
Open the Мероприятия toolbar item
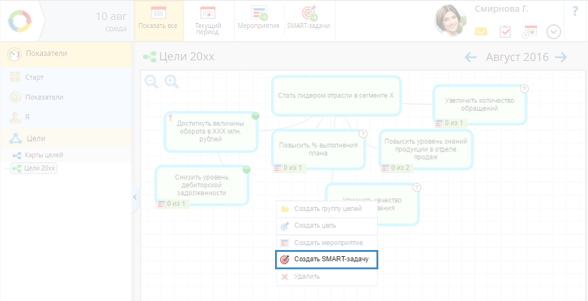click(x=259, y=21)
